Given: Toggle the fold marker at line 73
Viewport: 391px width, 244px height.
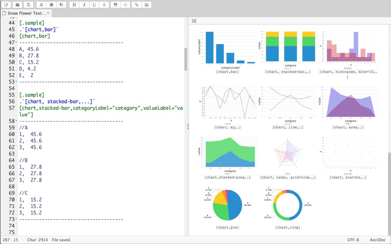Looking at the screenshot, I should [17, 219].
